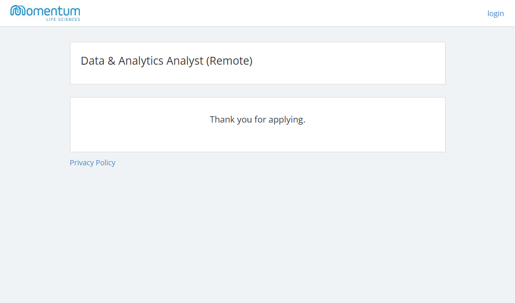The height and width of the screenshot is (303, 515).
Task: Open the login link in the header
Action: pos(495,14)
